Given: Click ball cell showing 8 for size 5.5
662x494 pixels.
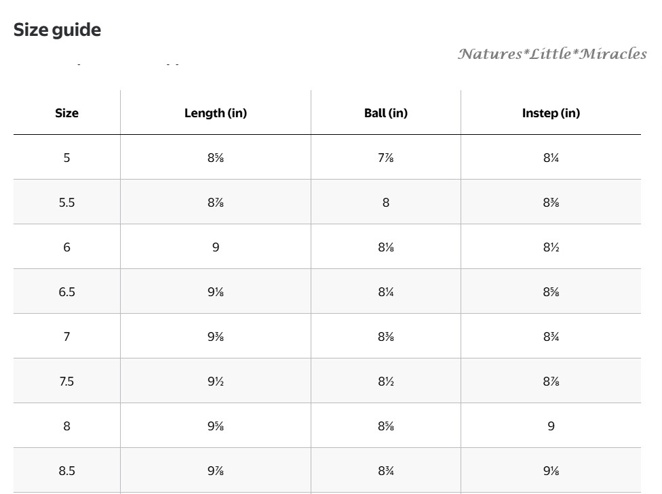Looking at the screenshot, I should point(386,203).
